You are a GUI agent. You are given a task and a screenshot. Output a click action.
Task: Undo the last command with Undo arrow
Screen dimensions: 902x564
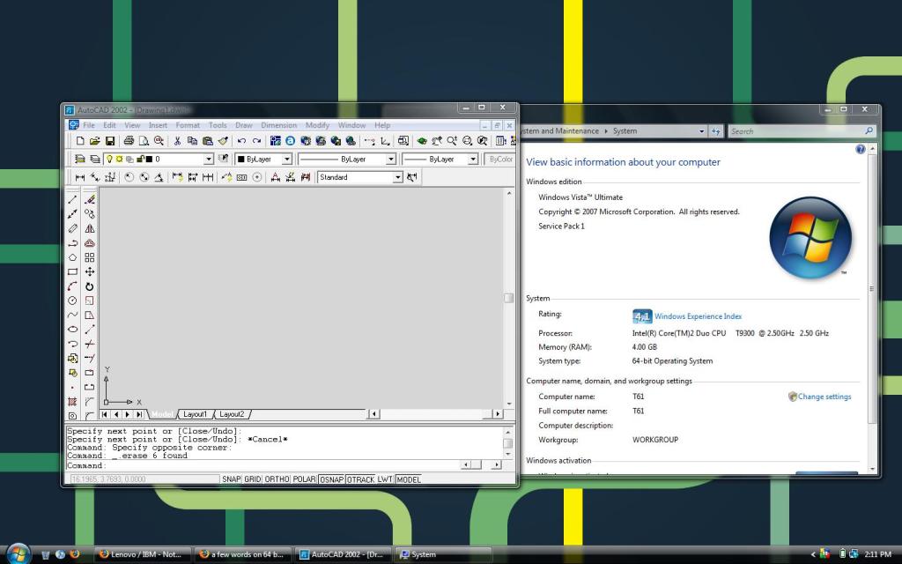click(241, 141)
